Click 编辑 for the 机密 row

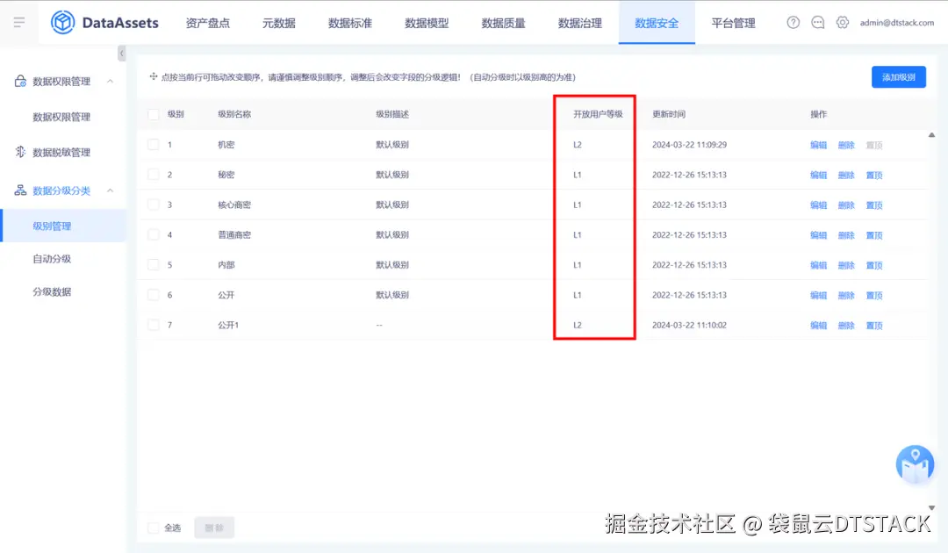coord(818,145)
